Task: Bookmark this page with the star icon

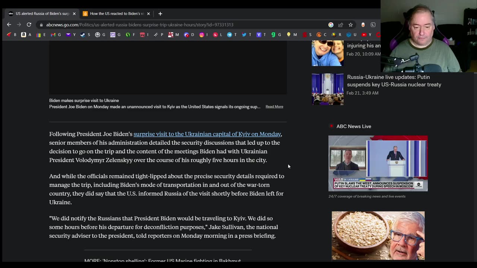Action: click(x=351, y=25)
